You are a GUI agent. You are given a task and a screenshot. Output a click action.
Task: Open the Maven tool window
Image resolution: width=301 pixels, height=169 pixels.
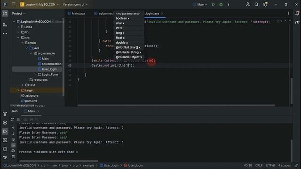(297, 22)
